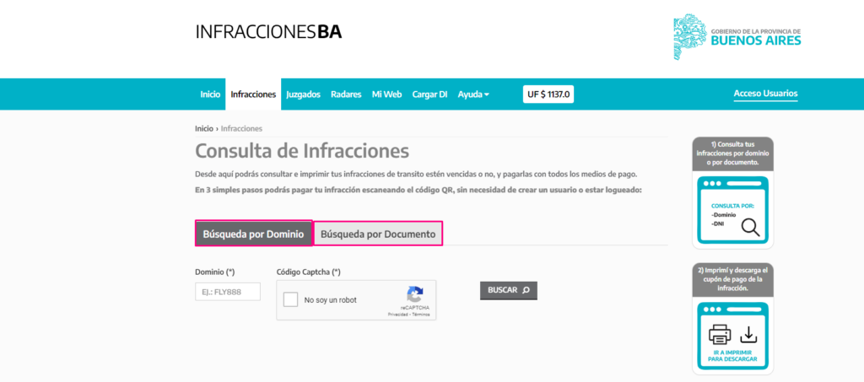Switch to the Búsqueda por Documento tab
The width and height of the screenshot is (864, 382).
378,234
